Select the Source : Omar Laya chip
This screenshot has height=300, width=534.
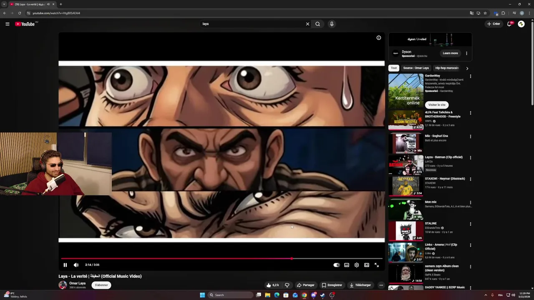(x=416, y=68)
